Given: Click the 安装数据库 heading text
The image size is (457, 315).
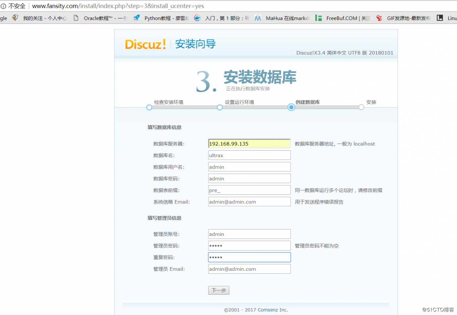Looking at the screenshot, I should pos(260,77).
